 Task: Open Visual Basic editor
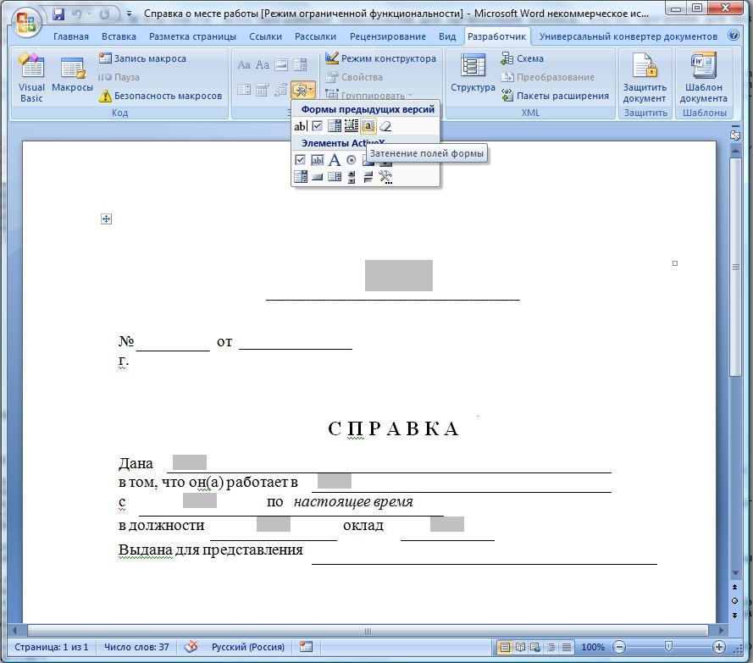(x=31, y=77)
